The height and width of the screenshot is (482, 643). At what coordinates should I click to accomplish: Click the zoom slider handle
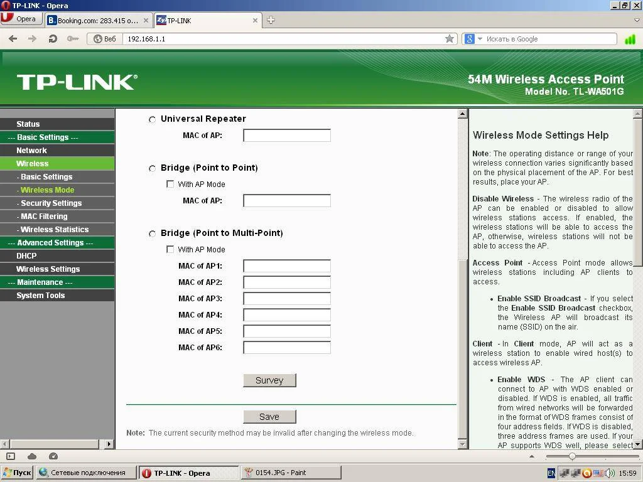(572, 456)
